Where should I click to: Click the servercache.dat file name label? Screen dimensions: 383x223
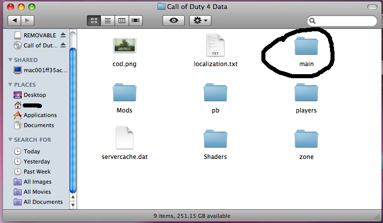pyautogui.click(x=125, y=157)
